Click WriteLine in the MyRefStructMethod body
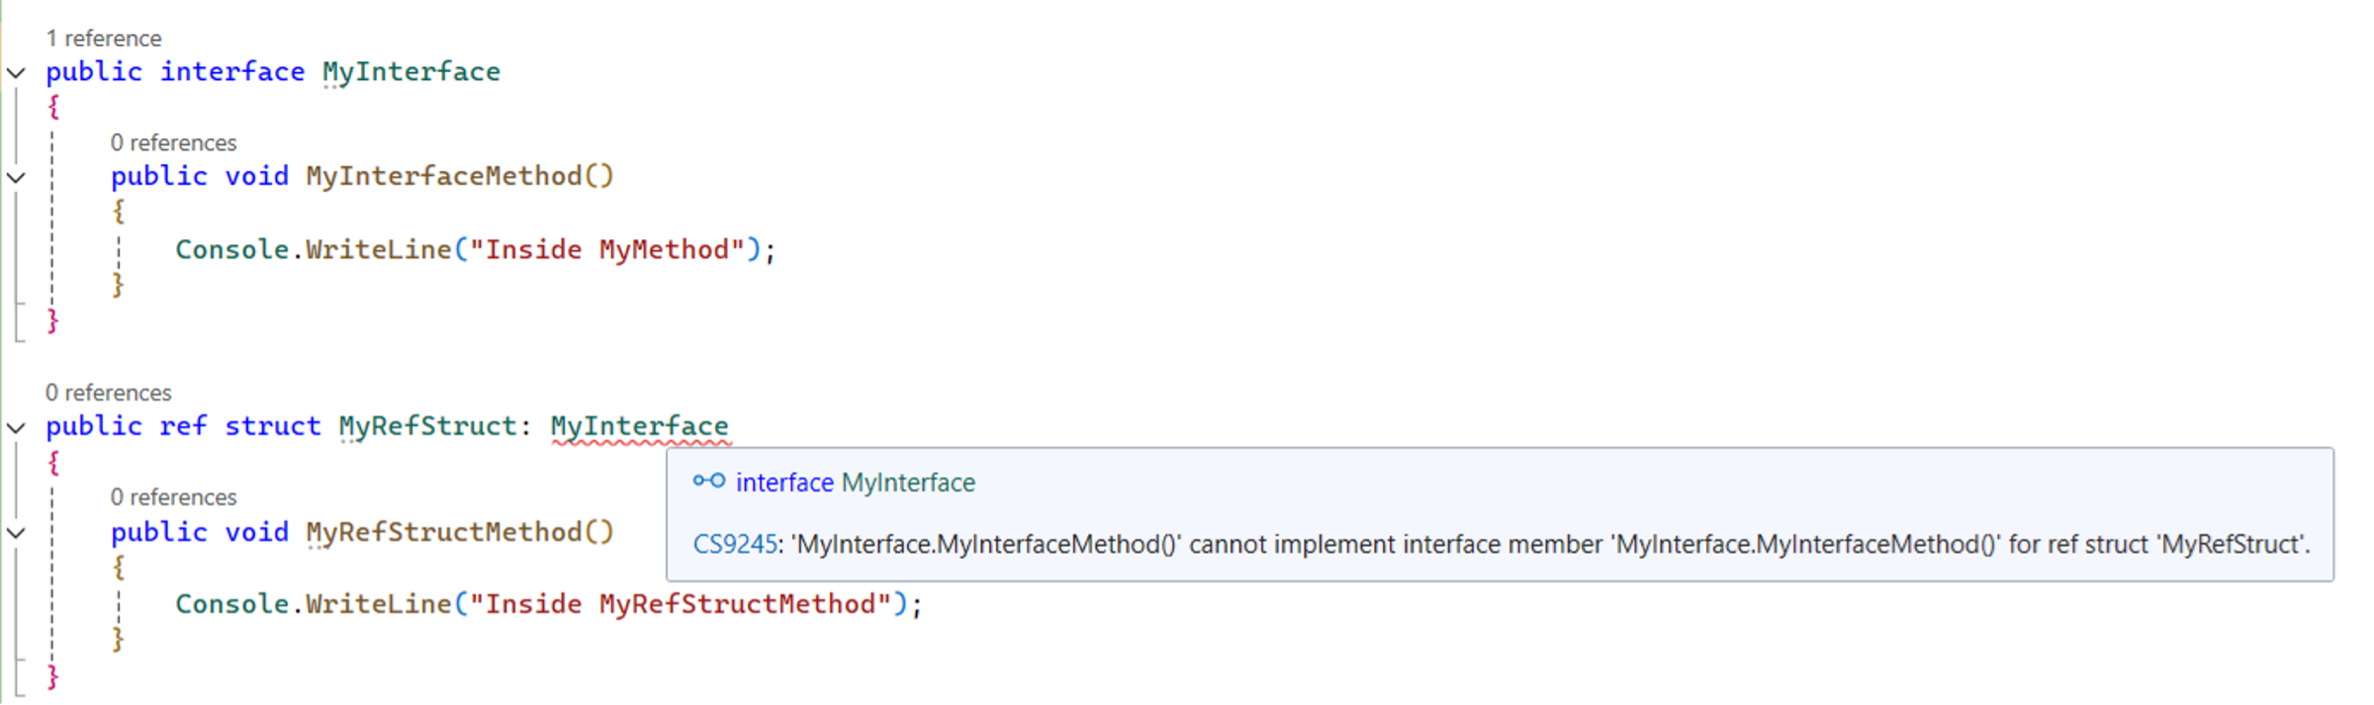This screenshot has height=705, width=2374. pyautogui.click(x=379, y=604)
